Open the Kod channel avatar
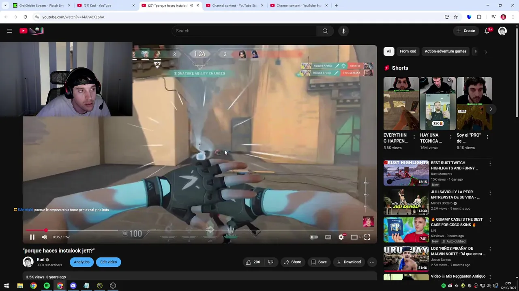519x291 pixels. point(28,262)
